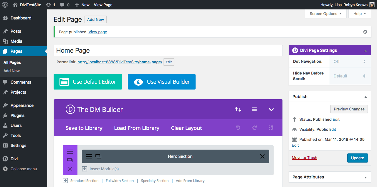Viewport: 377px width, 187px height.
Task: Collapse the Publish panel
Action: (366, 97)
